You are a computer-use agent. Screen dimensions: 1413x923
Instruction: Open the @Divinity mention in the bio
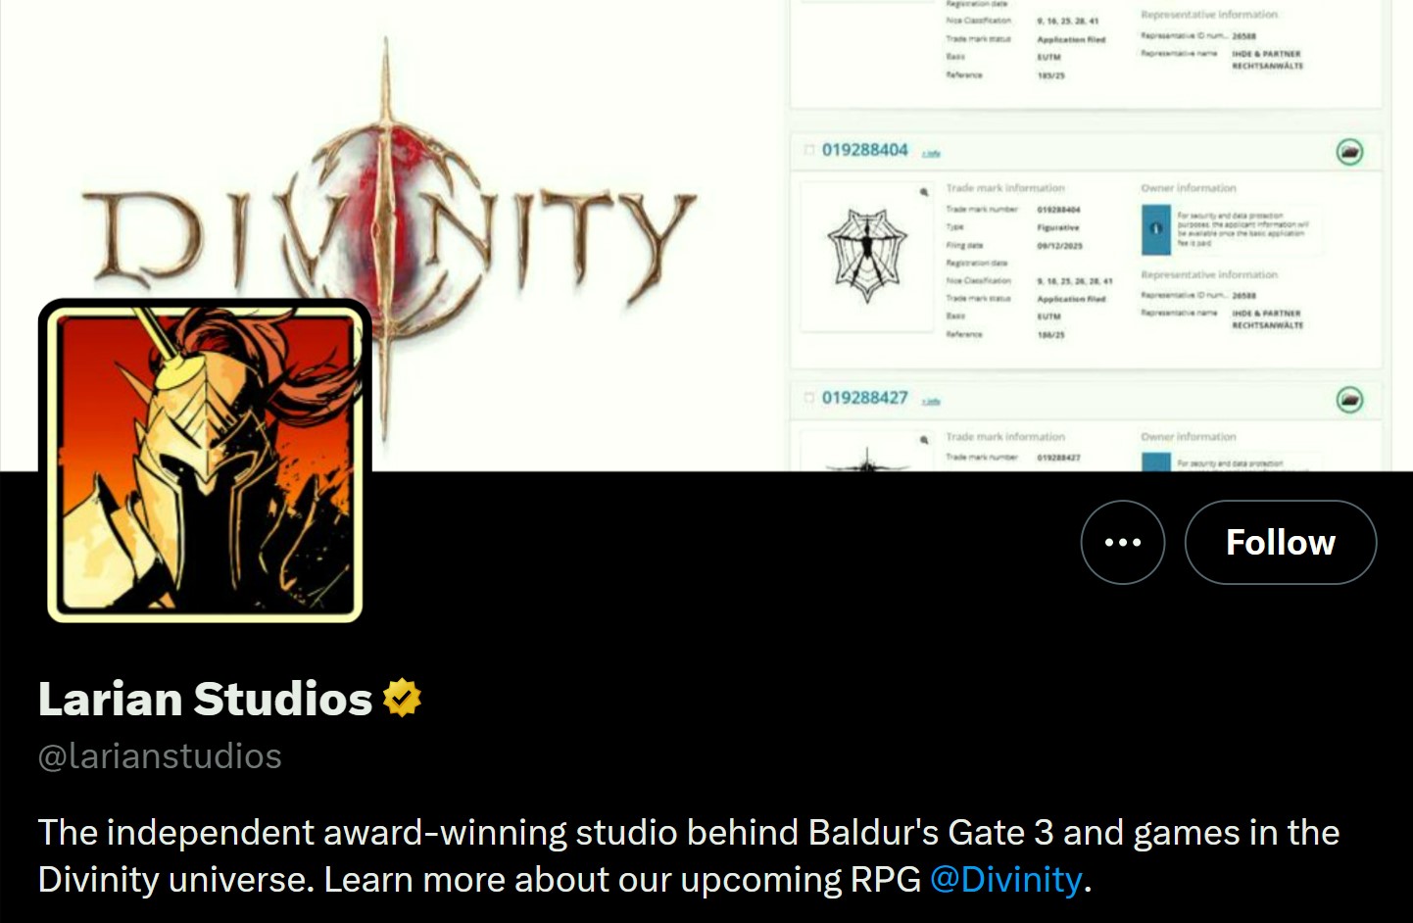pos(1005,879)
